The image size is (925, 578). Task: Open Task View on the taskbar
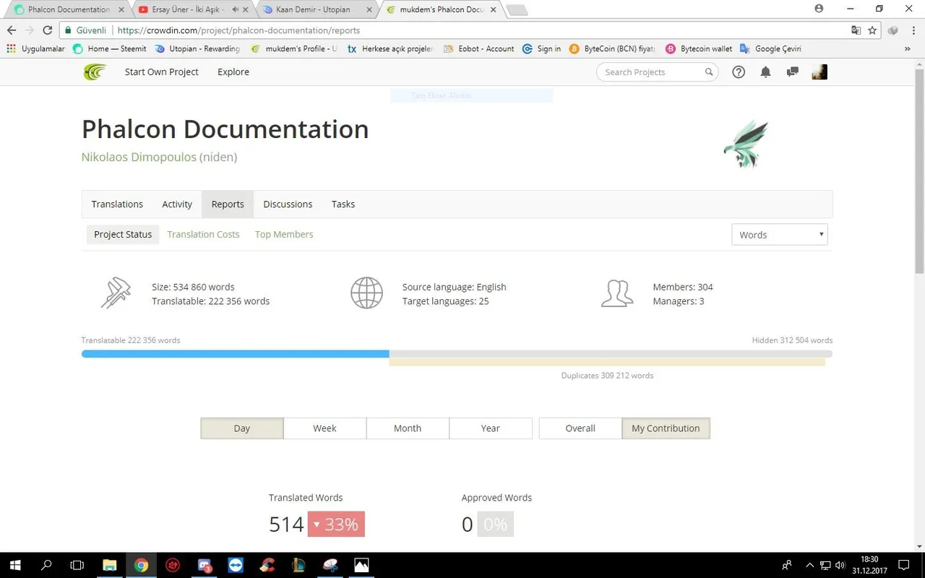[77, 565]
